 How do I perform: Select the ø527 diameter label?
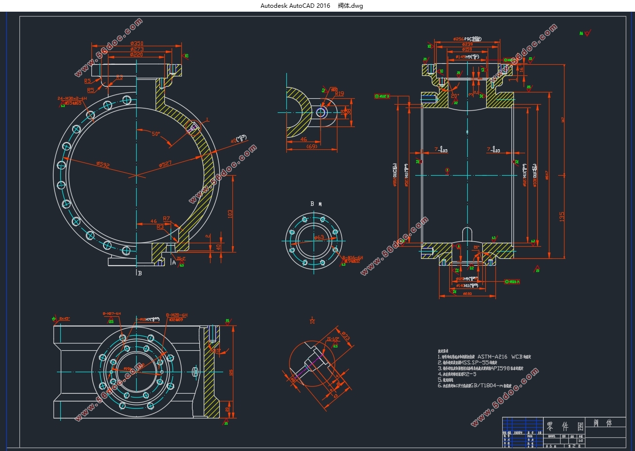pyautogui.click(x=165, y=164)
